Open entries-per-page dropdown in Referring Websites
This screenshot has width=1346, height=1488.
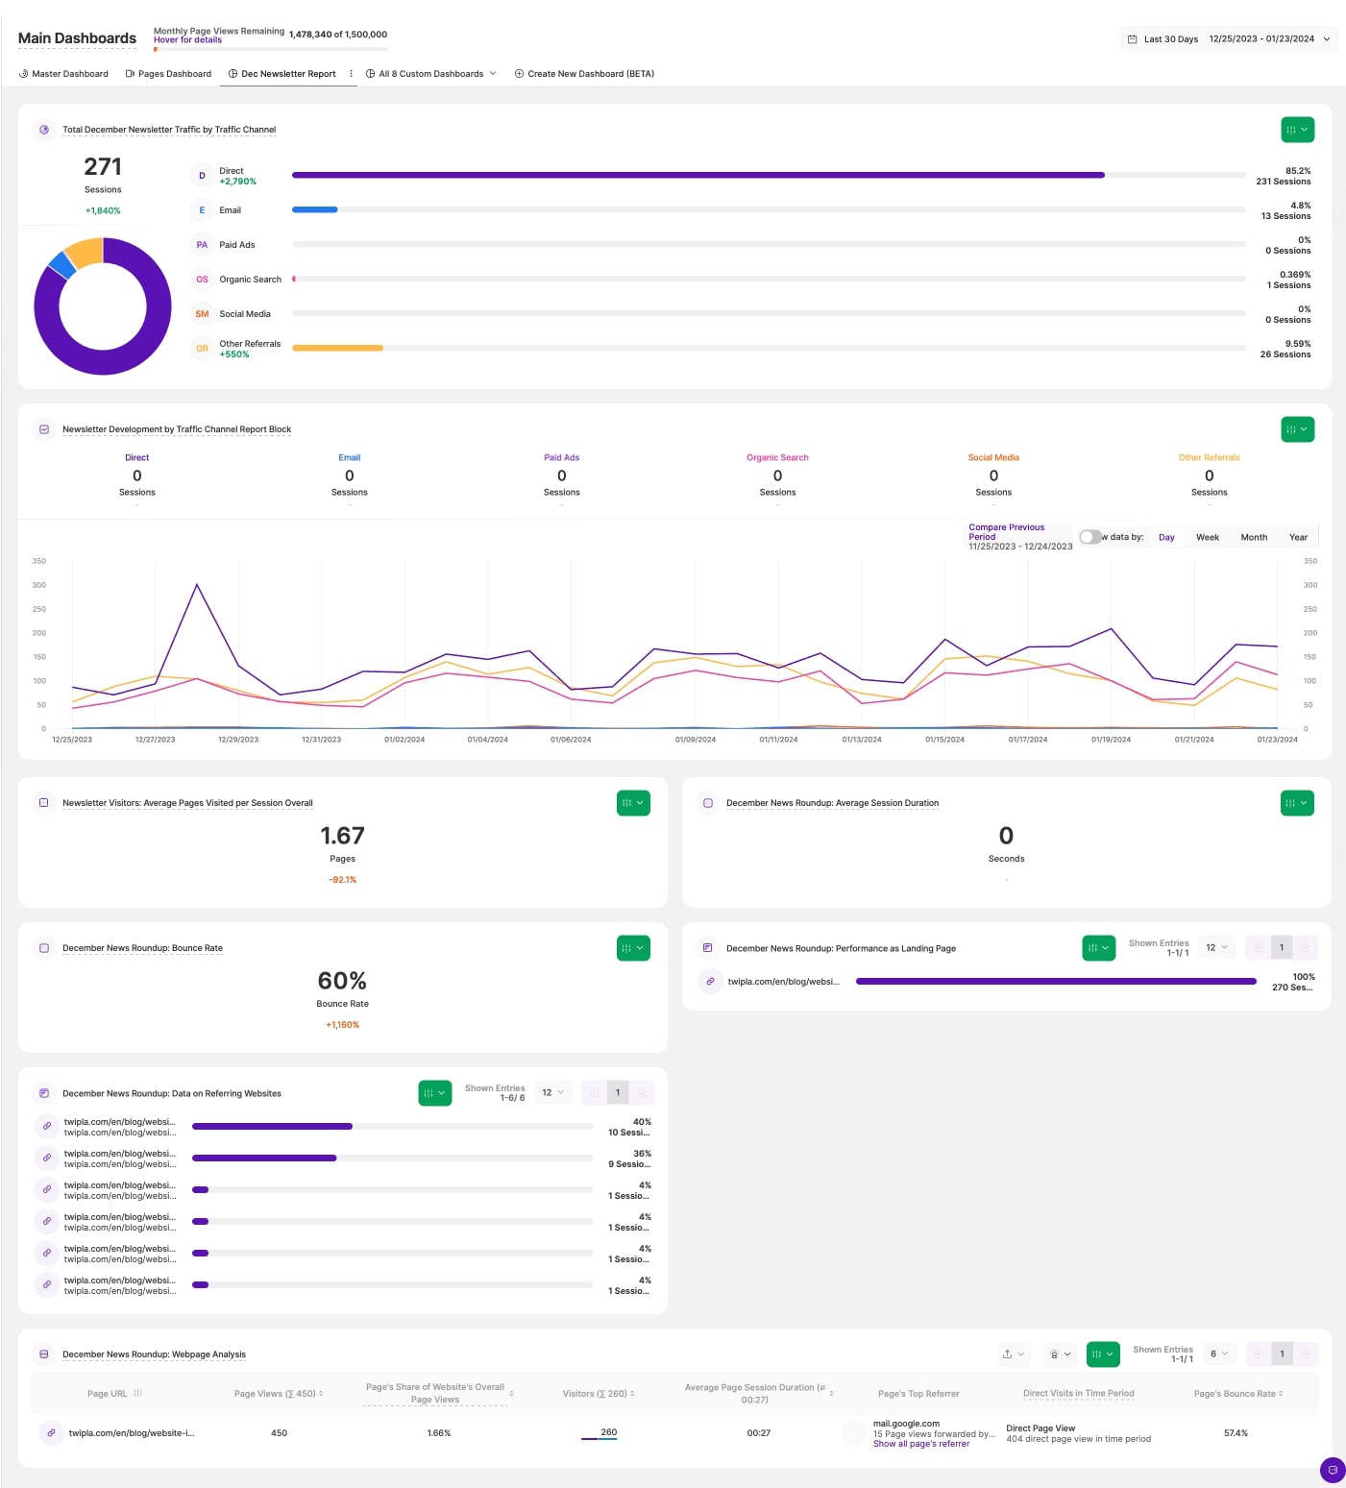point(552,1093)
